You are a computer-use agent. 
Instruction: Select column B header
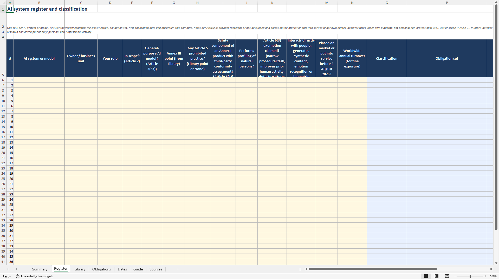tap(39, 3)
